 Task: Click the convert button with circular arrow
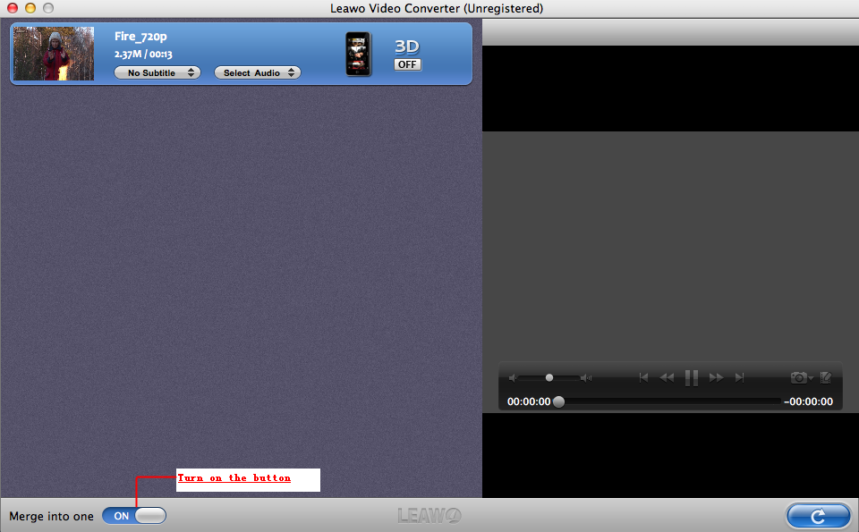point(818,516)
